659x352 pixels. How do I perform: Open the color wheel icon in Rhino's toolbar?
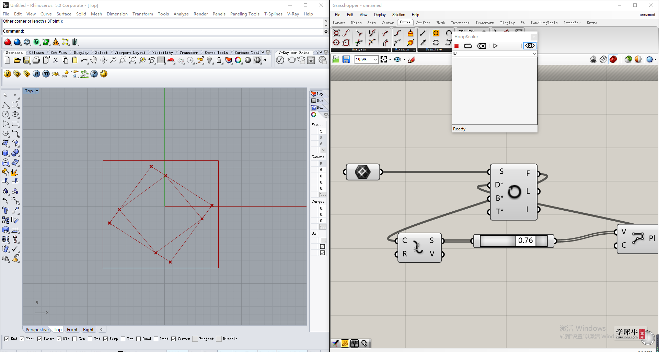click(238, 60)
